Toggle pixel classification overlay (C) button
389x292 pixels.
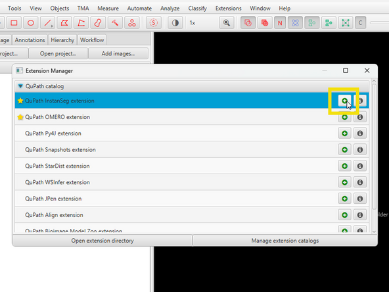(x=360, y=23)
